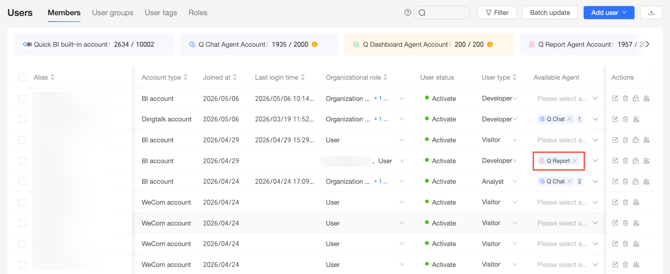670x274 pixels.
Task: Go to User tags tab
Action: (x=161, y=13)
